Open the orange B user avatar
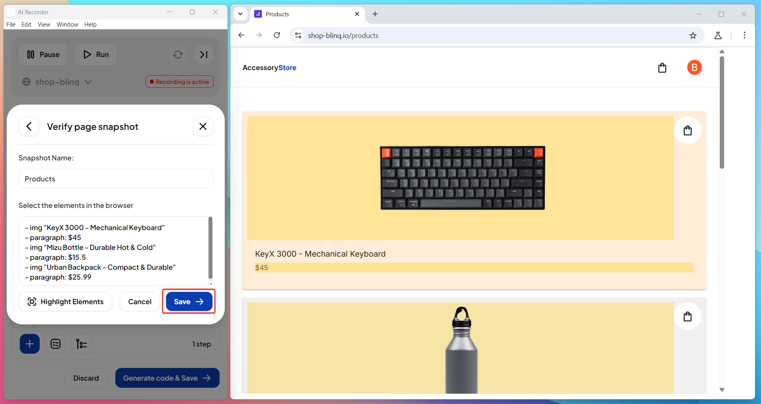The width and height of the screenshot is (761, 404). pyautogui.click(x=694, y=68)
